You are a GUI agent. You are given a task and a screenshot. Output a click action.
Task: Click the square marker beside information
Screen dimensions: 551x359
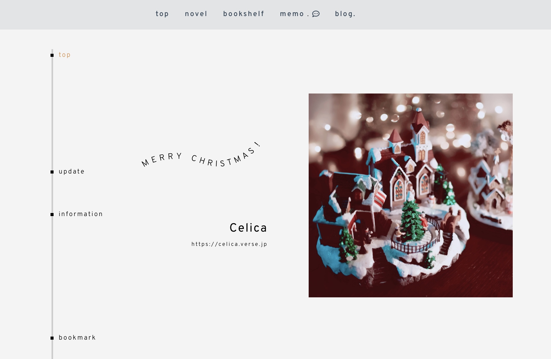[52, 215]
